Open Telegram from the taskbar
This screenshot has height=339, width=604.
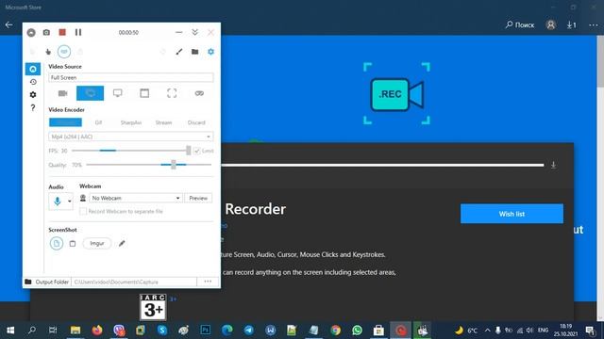(249, 331)
